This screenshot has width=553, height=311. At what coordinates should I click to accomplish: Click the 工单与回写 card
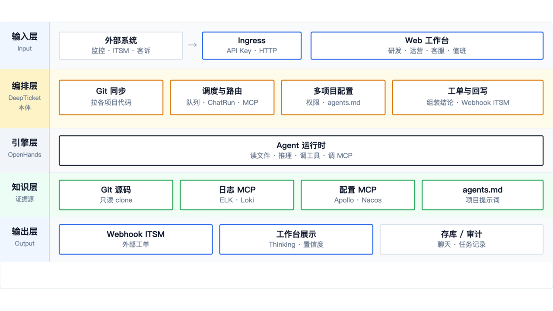468,97
